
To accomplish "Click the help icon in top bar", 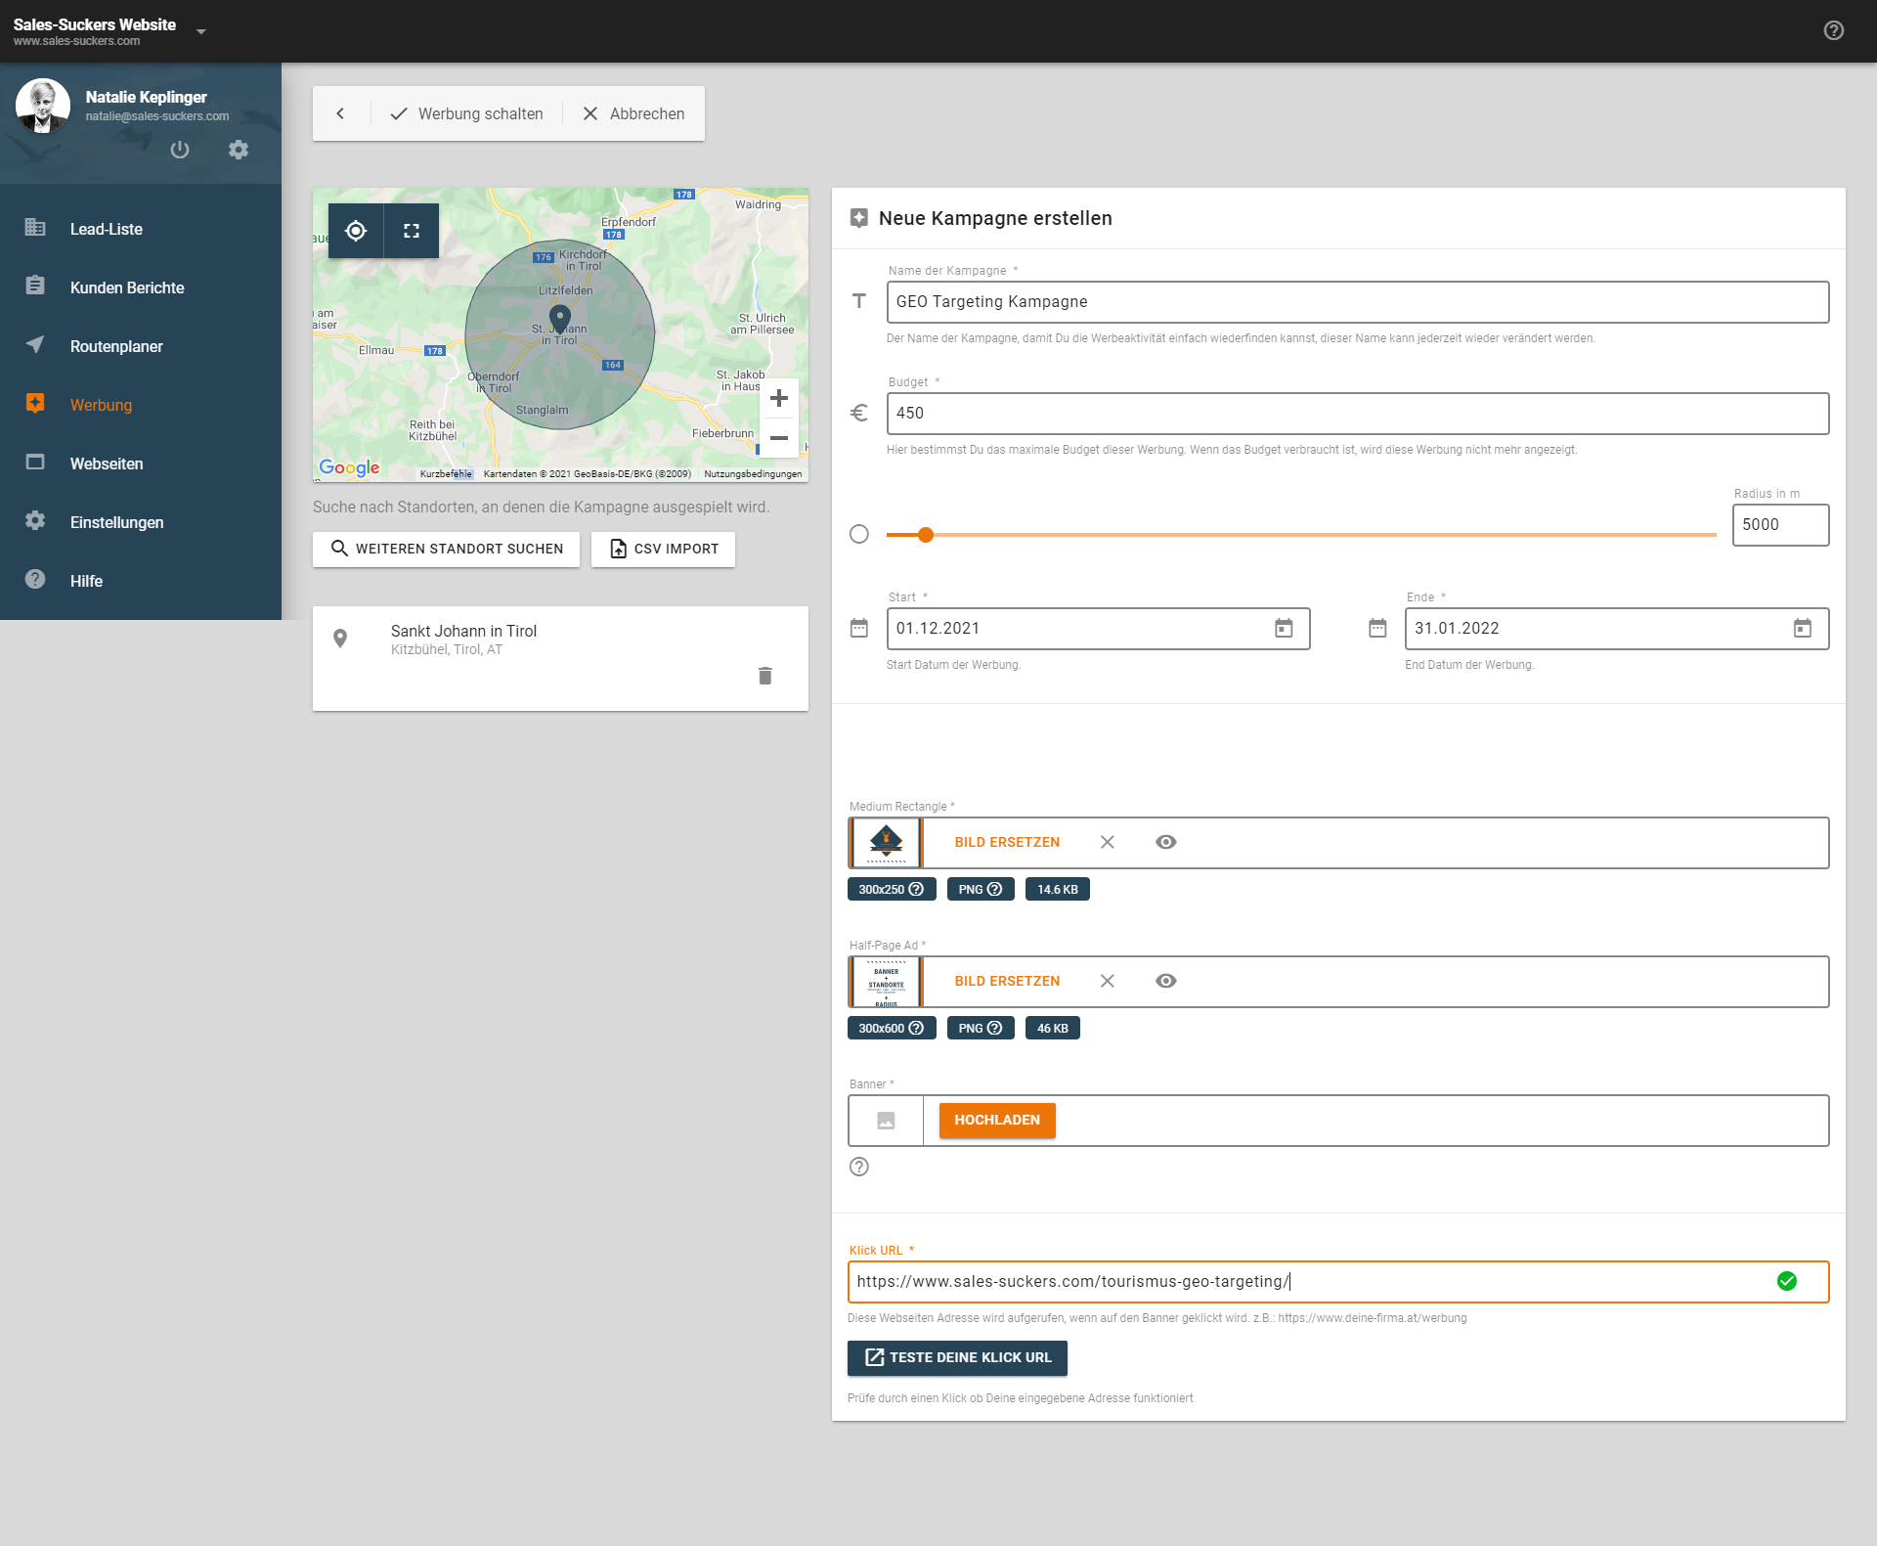I will coord(1834,30).
